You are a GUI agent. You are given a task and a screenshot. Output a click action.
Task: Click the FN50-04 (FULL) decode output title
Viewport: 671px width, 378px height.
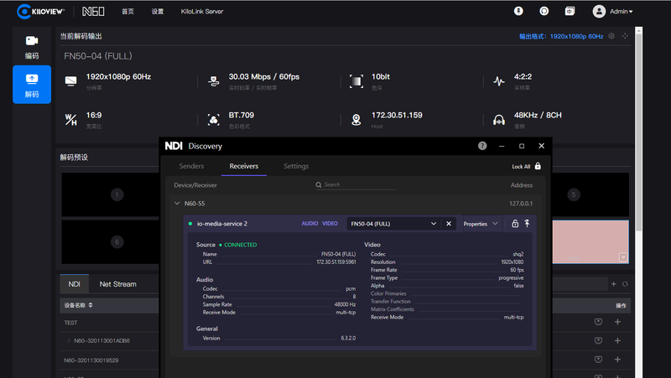pos(98,56)
